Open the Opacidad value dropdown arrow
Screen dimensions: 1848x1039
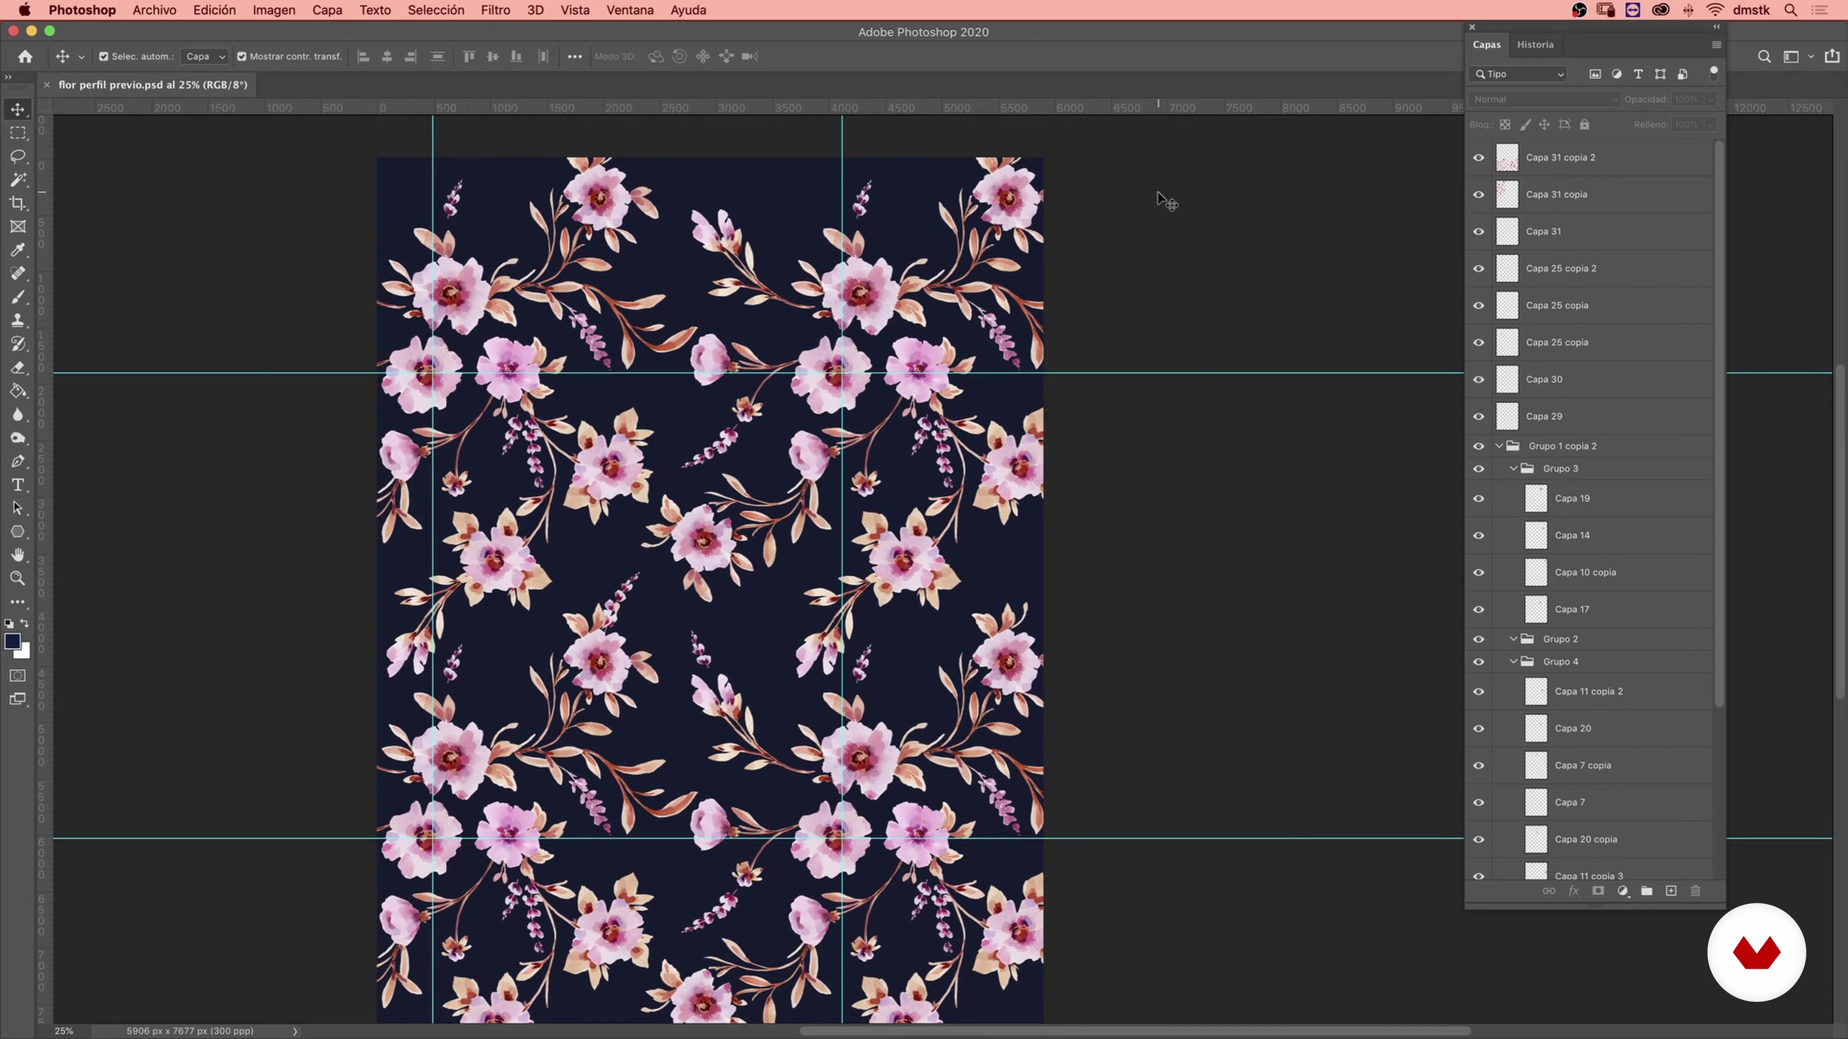point(1710,100)
